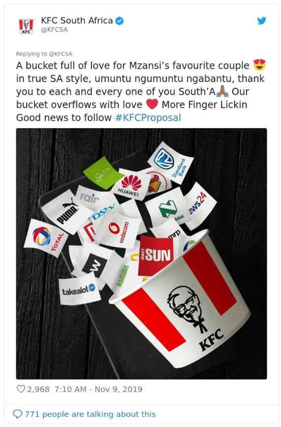The image size is (281, 427).
Task: Click the praying hands emoji
Action: 223,91
